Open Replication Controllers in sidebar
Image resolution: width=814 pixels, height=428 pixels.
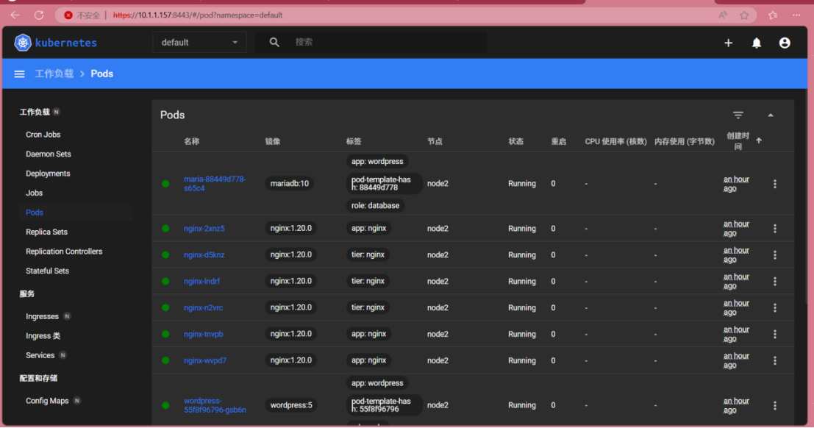click(x=64, y=252)
